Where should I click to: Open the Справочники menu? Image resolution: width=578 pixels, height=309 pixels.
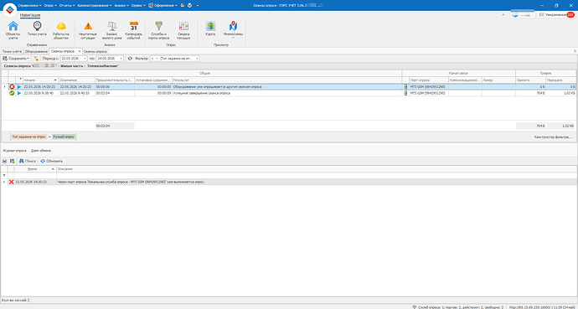coord(29,6)
